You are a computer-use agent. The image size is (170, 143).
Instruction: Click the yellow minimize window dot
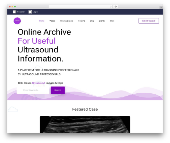tap(12, 6)
